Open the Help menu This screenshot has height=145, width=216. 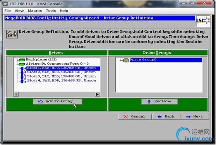64,10
